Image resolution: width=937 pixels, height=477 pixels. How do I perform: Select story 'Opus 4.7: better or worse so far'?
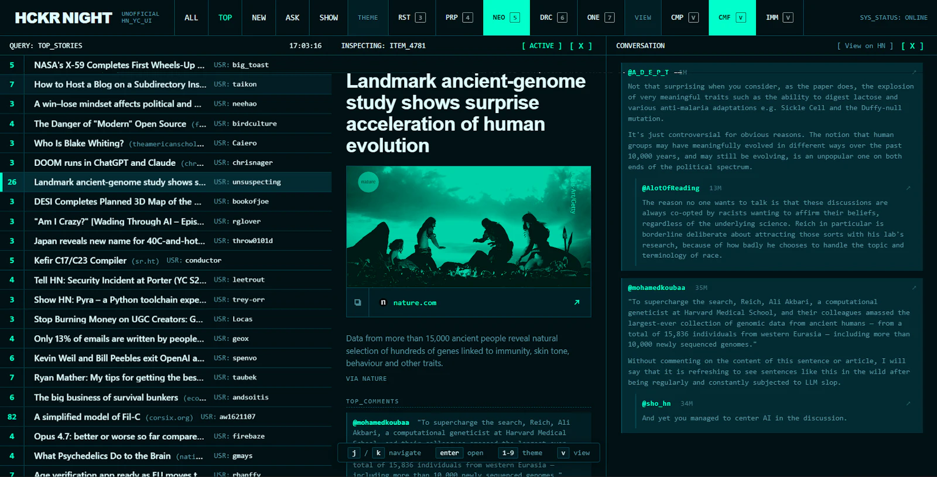tap(166, 436)
